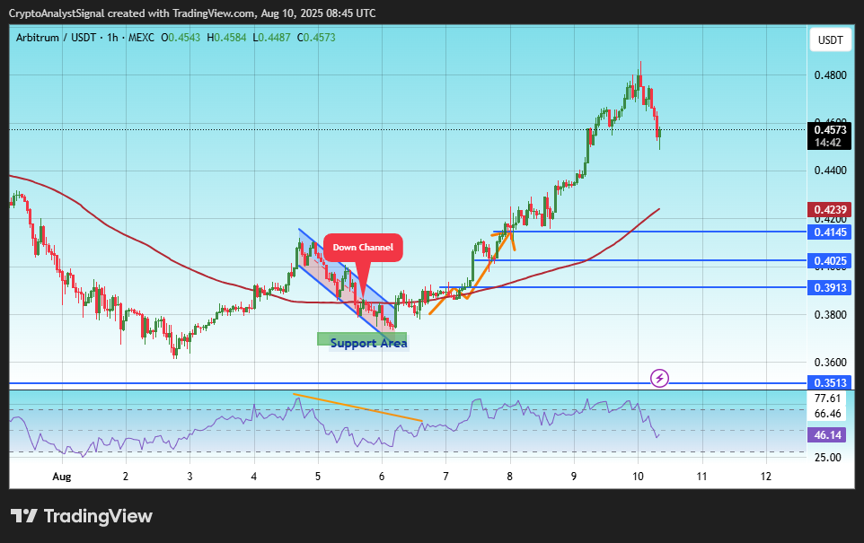The width and height of the screenshot is (864, 543).
Task: Click the 0.3800 price scale label
Action: tap(831, 314)
